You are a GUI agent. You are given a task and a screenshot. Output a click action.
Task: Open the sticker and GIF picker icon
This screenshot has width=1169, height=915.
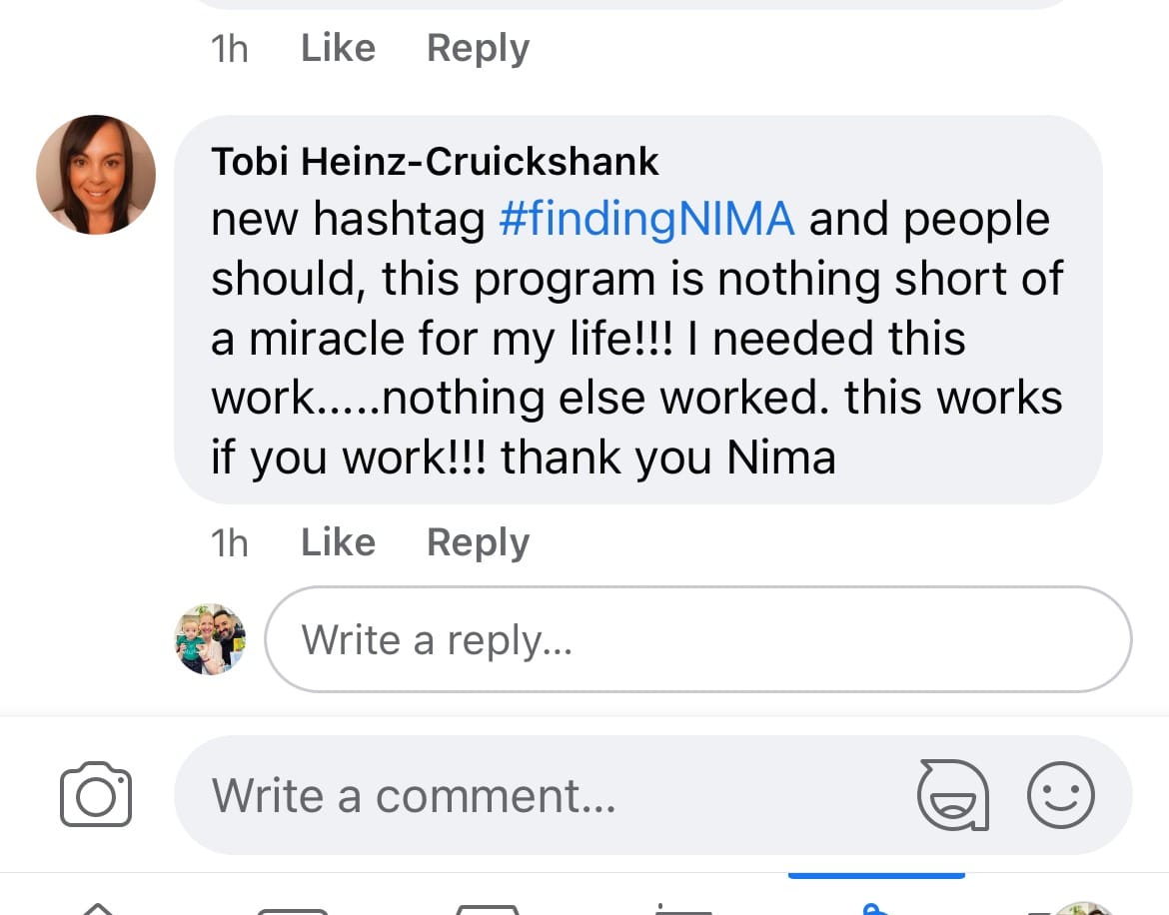click(x=952, y=795)
